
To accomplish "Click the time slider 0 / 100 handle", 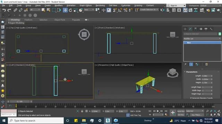I will [19, 101].
